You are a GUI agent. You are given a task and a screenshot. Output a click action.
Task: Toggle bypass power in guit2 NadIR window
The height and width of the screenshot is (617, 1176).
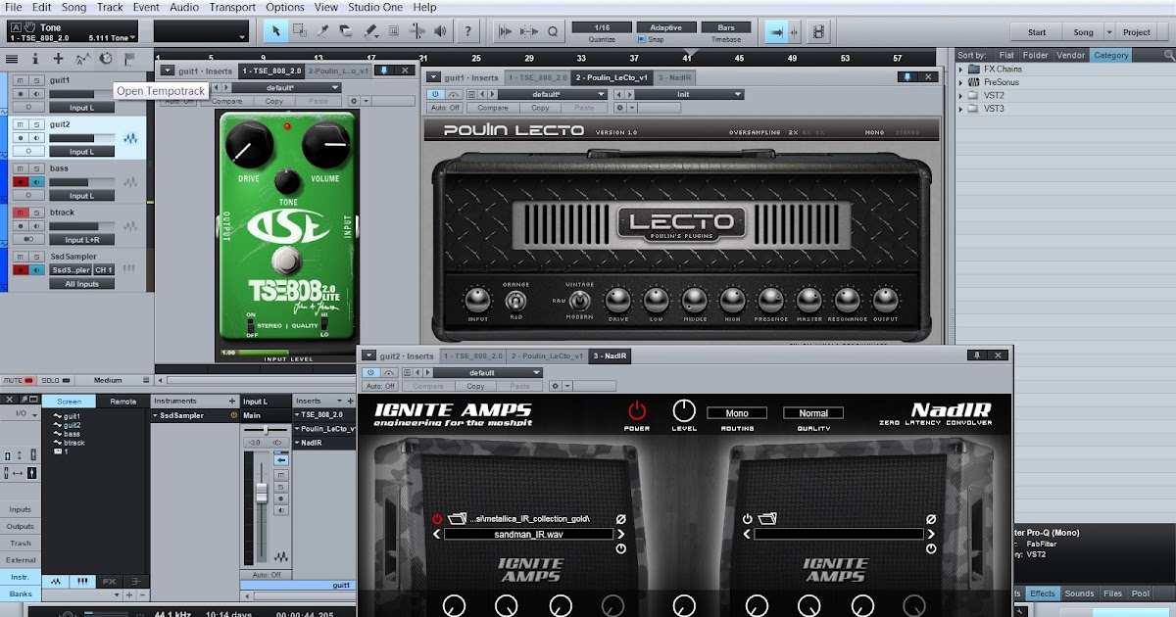(372, 373)
